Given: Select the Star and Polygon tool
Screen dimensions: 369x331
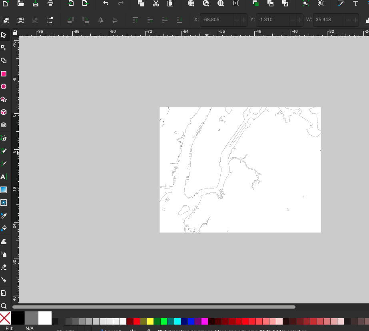Looking at the screenshot, I should 4,99.
